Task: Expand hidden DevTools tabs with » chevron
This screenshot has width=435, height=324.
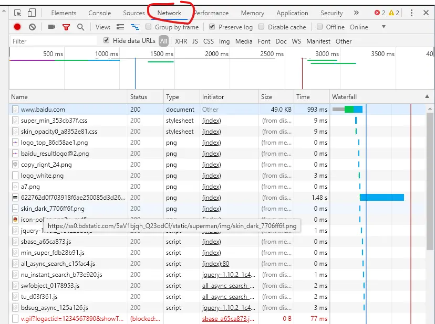Action: point(356,13)
